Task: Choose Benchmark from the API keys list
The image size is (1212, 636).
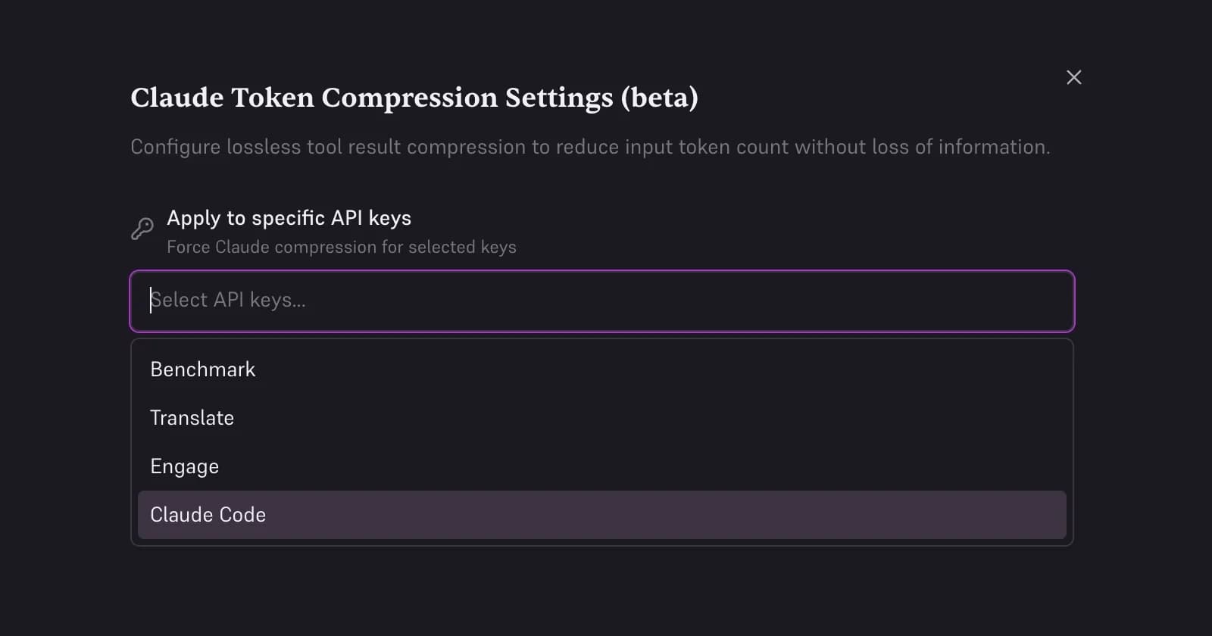Action: pyautogui.click(x=201, y=369)
